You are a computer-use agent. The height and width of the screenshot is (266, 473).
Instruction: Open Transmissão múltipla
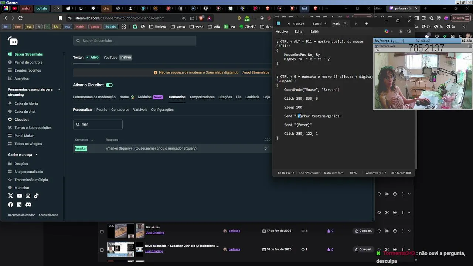[31, 180]
